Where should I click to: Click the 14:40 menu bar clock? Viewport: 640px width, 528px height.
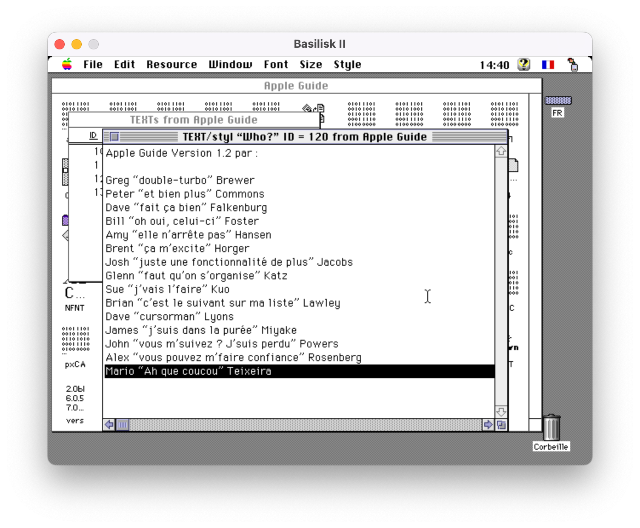pos(494,65)
